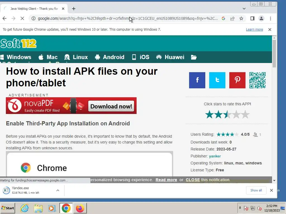Share on Facebook

click(x=197, y=80)
